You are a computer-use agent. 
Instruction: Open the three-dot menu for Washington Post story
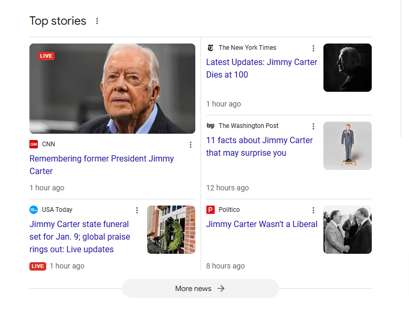313,126
